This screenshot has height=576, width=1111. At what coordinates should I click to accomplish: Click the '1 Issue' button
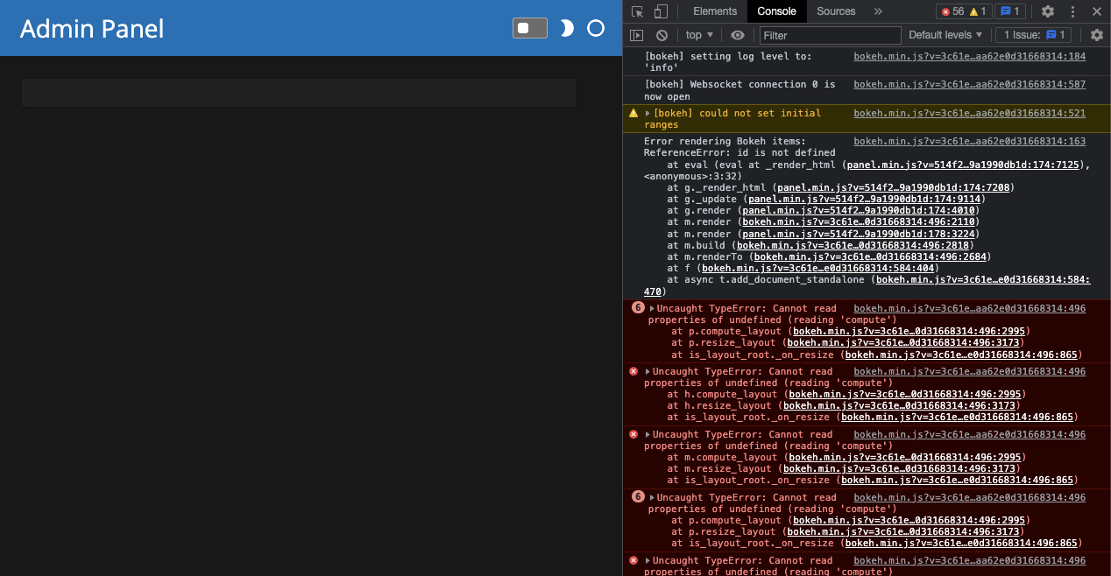(x=1033, y=35)
